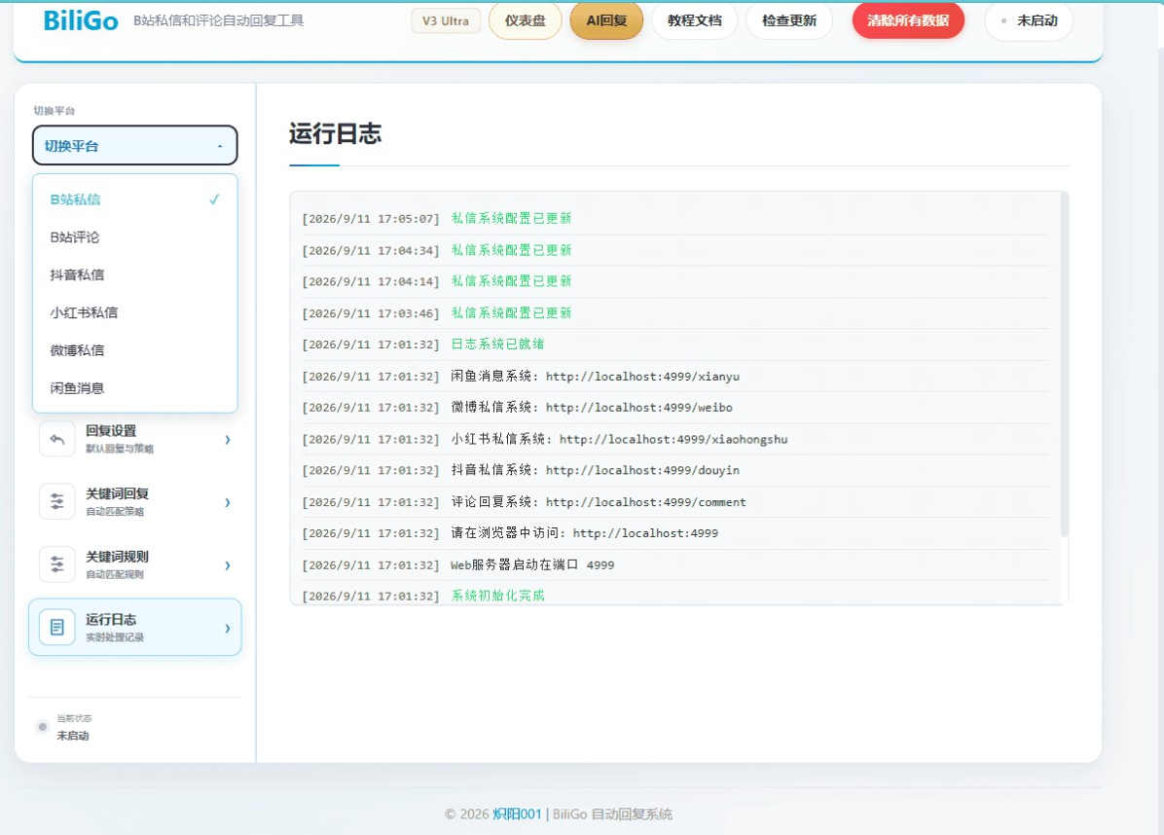Click the document icon beside 运行日志

pyautogui.click(x=57, y=628)
